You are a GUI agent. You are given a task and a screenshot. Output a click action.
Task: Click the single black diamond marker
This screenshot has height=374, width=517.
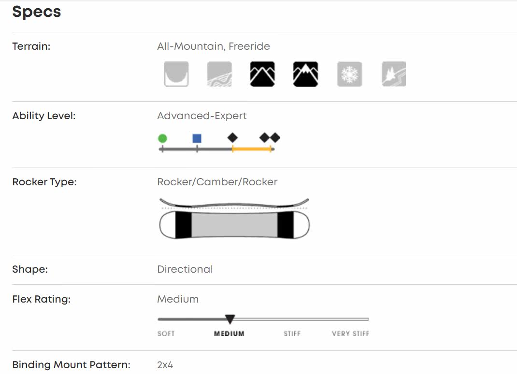pyautogui.click(x=232, y=138)
